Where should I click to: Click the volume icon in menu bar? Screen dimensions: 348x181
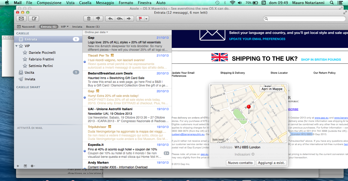239,3
